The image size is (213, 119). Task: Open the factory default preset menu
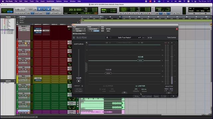coord(93,29)
